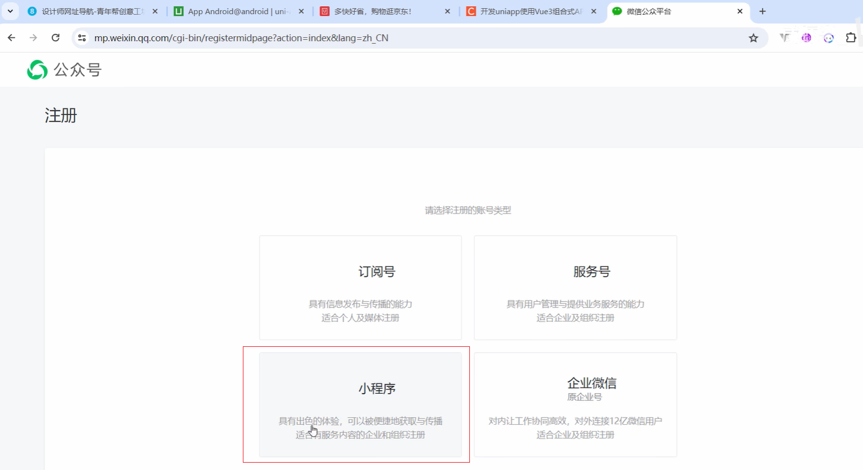The image size is (863, 470).
Task: Click the Y-shaped extension icon in toolbar
Action: (784, 38)
